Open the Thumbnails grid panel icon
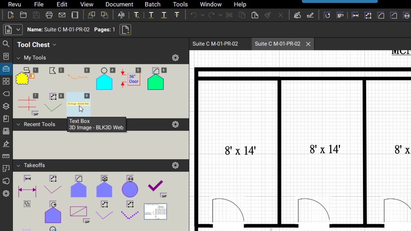411x231 pixels. click(x=6, y=81)
